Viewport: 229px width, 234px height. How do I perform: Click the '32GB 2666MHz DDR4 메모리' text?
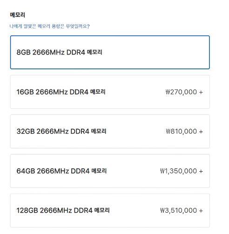(x=61, y=131)
